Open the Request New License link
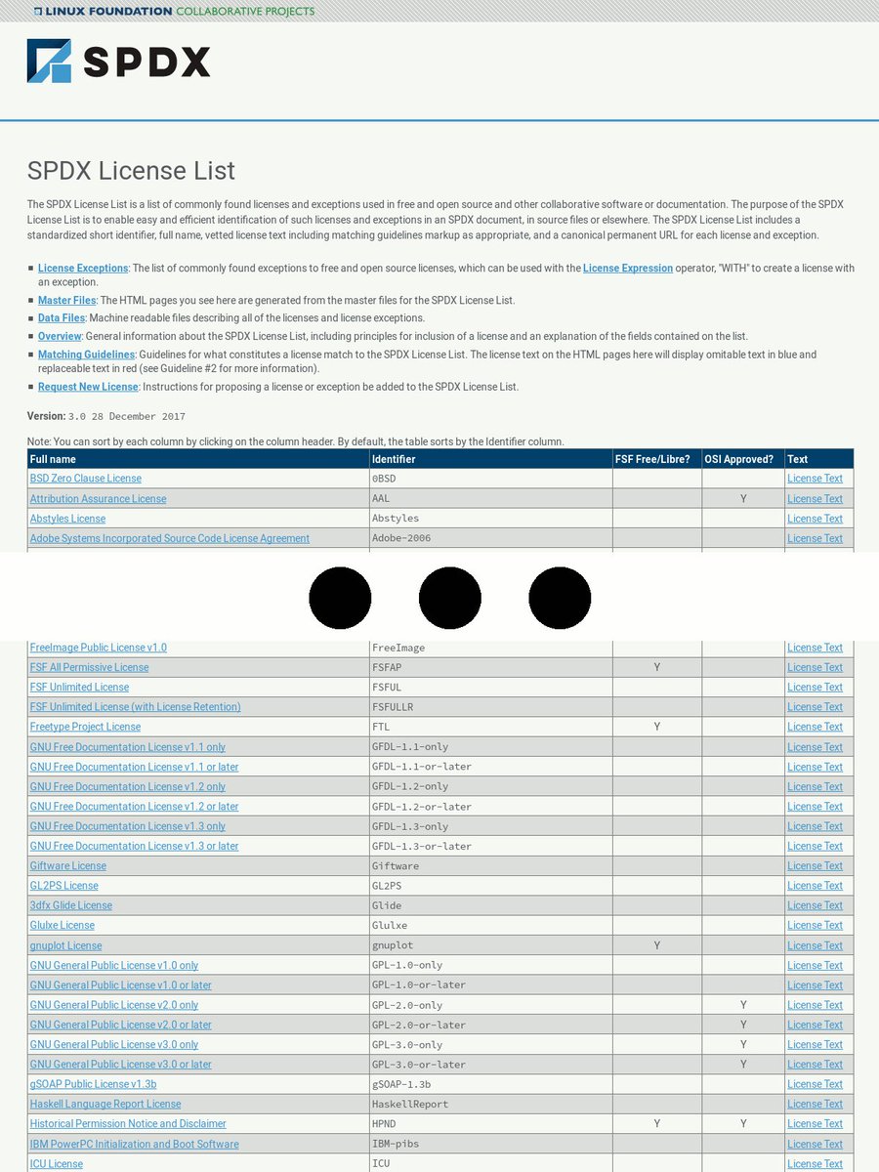This screenshot has height=1172, width=879. [88, 387]
